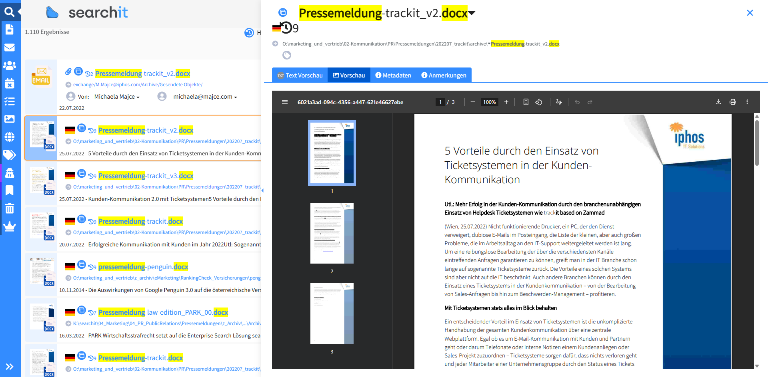
Task: Click the bookmark icon in sidebar
Action: click(x=10, y=190)
